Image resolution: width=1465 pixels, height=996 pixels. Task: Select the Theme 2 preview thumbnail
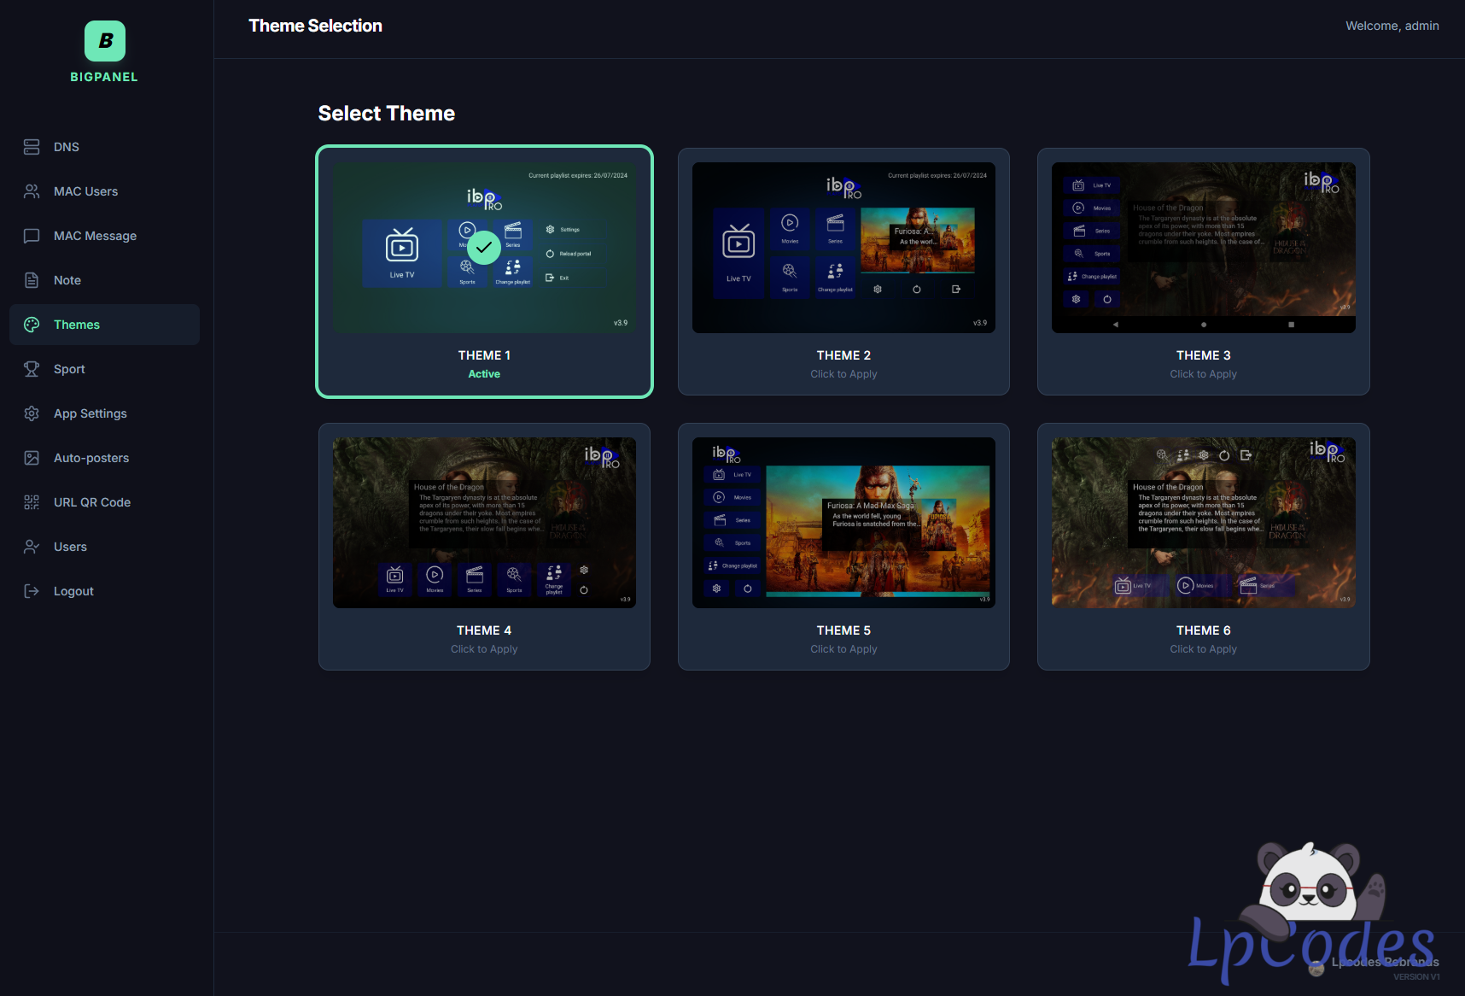843,248
